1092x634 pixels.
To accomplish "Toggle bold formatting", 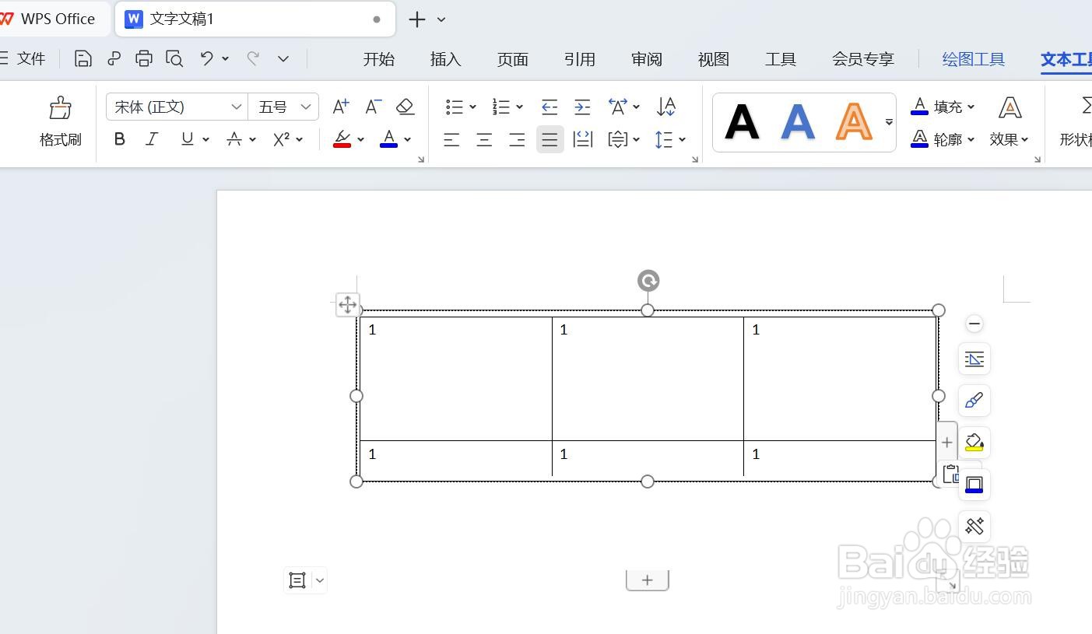I will [120, 138].
